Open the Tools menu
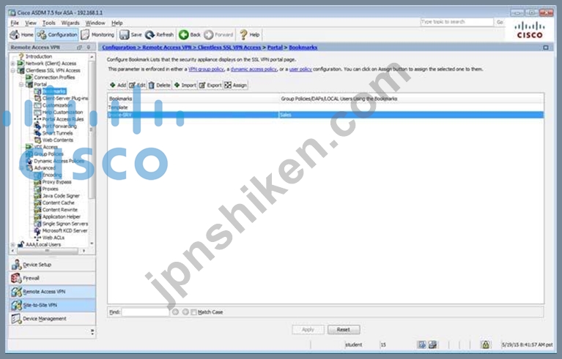The width and height of the screenshot is (562, 359). click(49, 23)
